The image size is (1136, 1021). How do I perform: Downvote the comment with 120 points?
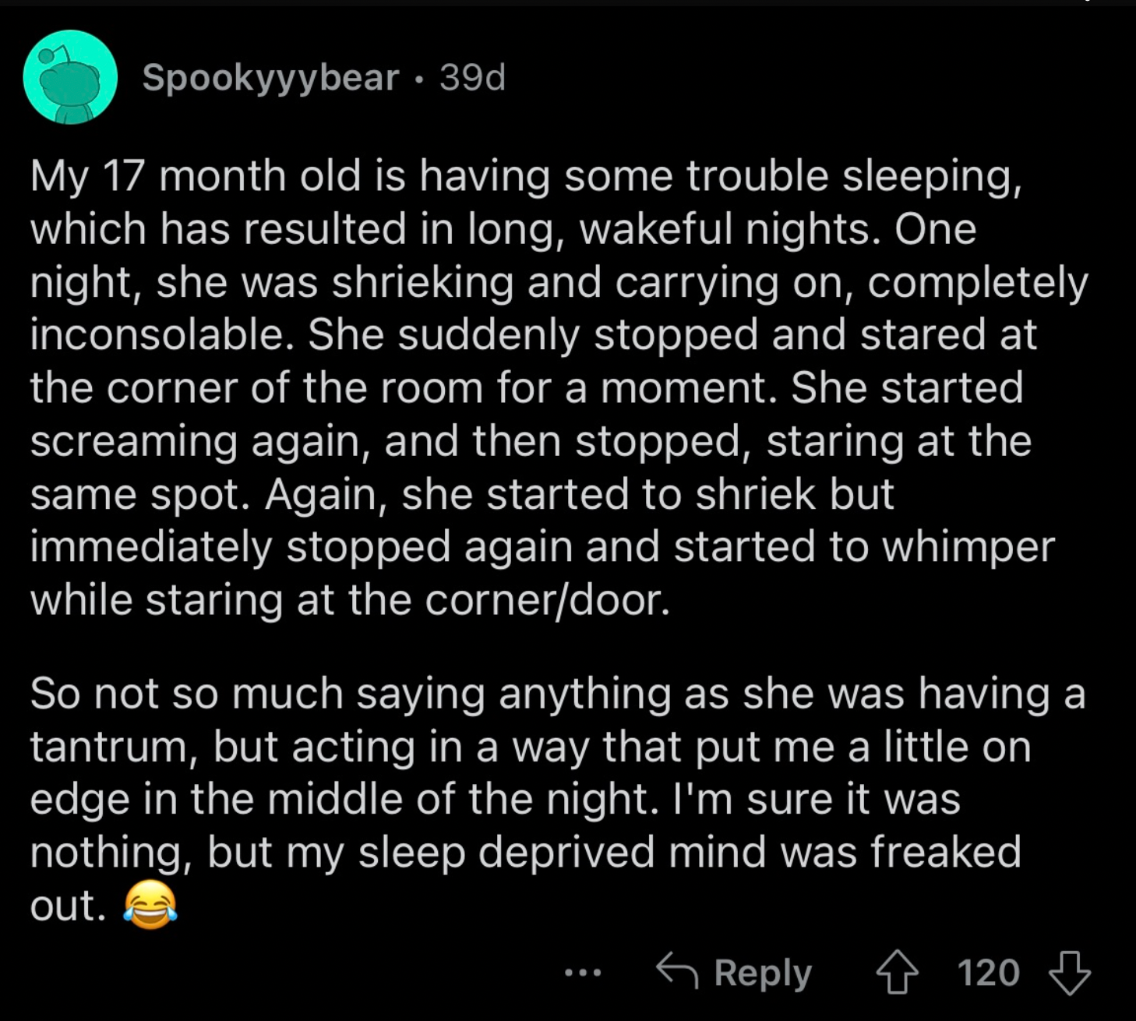(x=1070, y=973)
